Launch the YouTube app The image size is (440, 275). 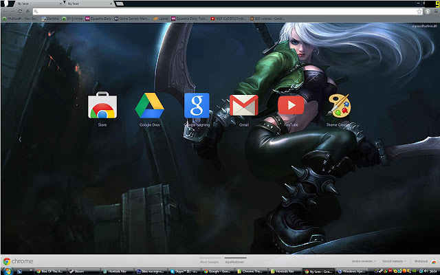[291, 106]
